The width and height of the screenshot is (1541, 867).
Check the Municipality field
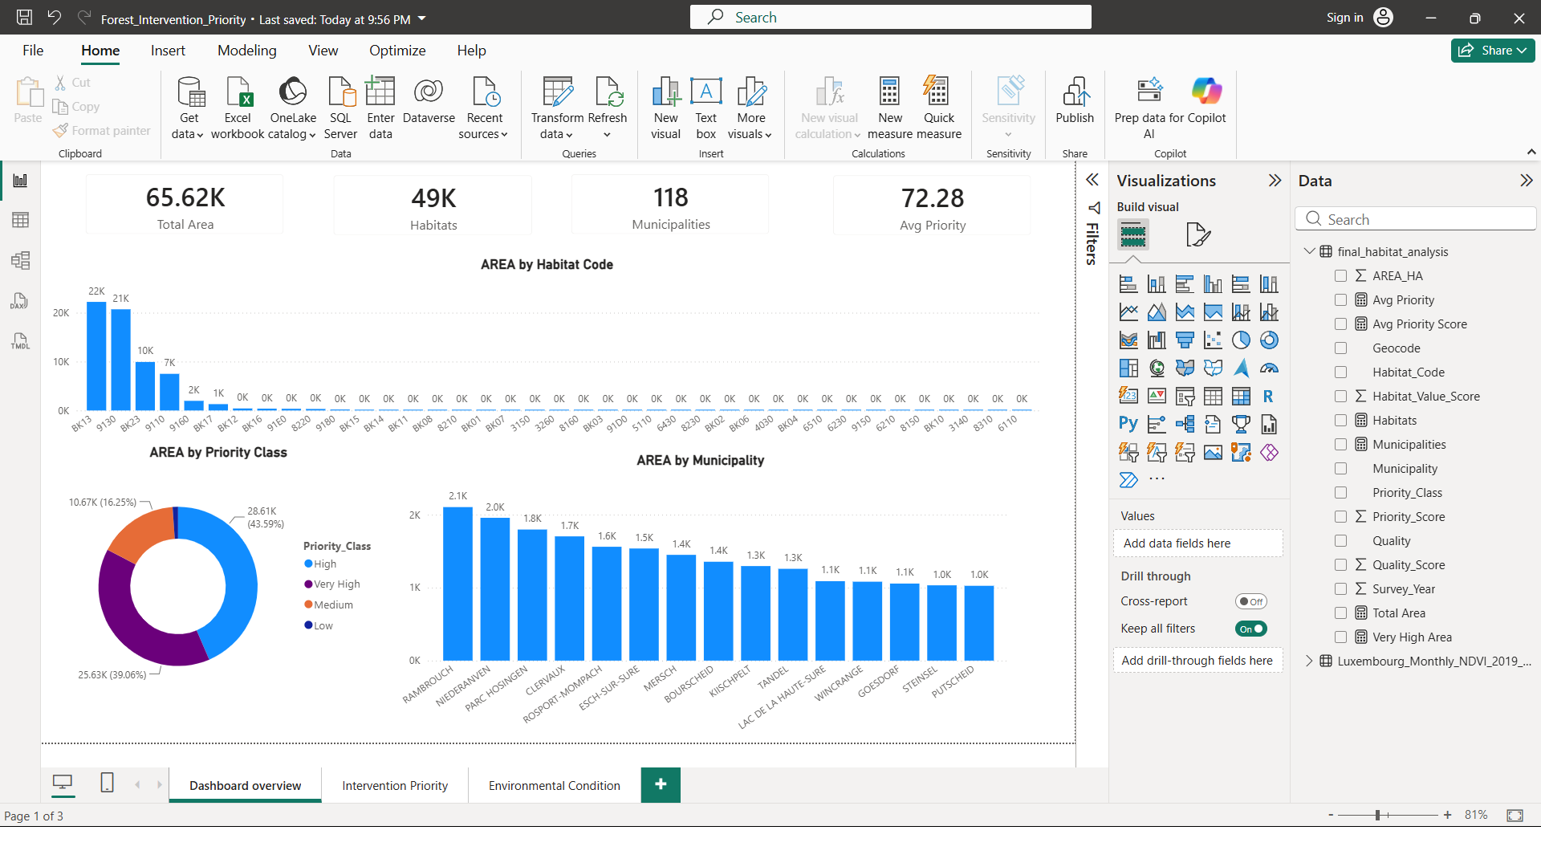coord(1340,468)
